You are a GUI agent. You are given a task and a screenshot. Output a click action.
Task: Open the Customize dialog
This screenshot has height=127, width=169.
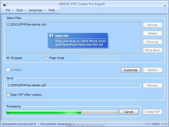point(131,70)
